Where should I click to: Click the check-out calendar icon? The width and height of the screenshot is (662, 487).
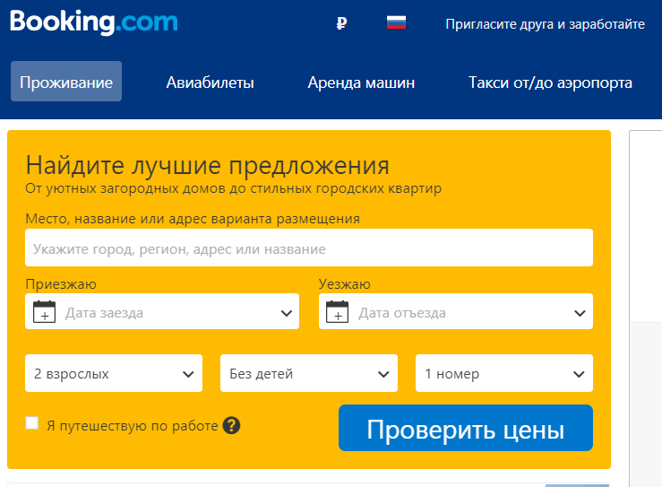[x=338, y=311]
